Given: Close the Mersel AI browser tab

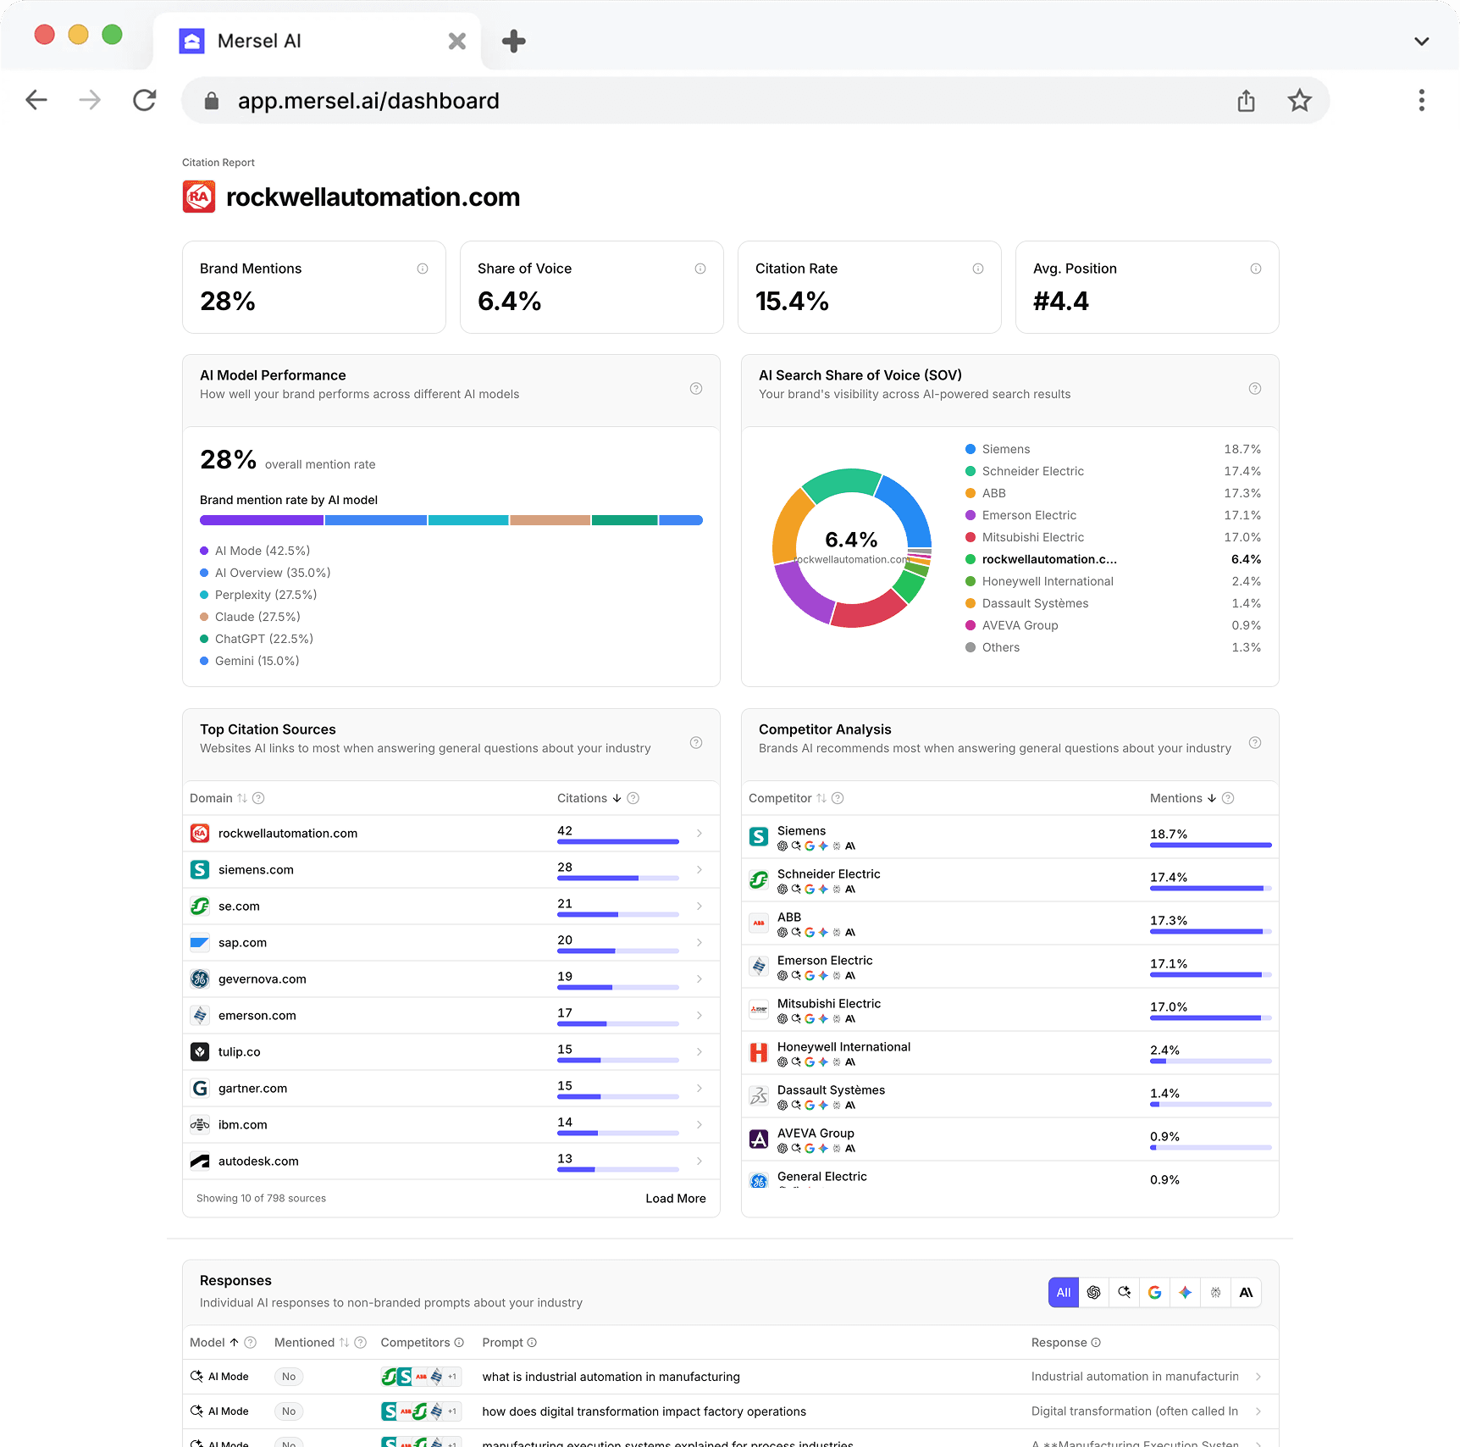Looking at the screenshot, I should (456, 41).
